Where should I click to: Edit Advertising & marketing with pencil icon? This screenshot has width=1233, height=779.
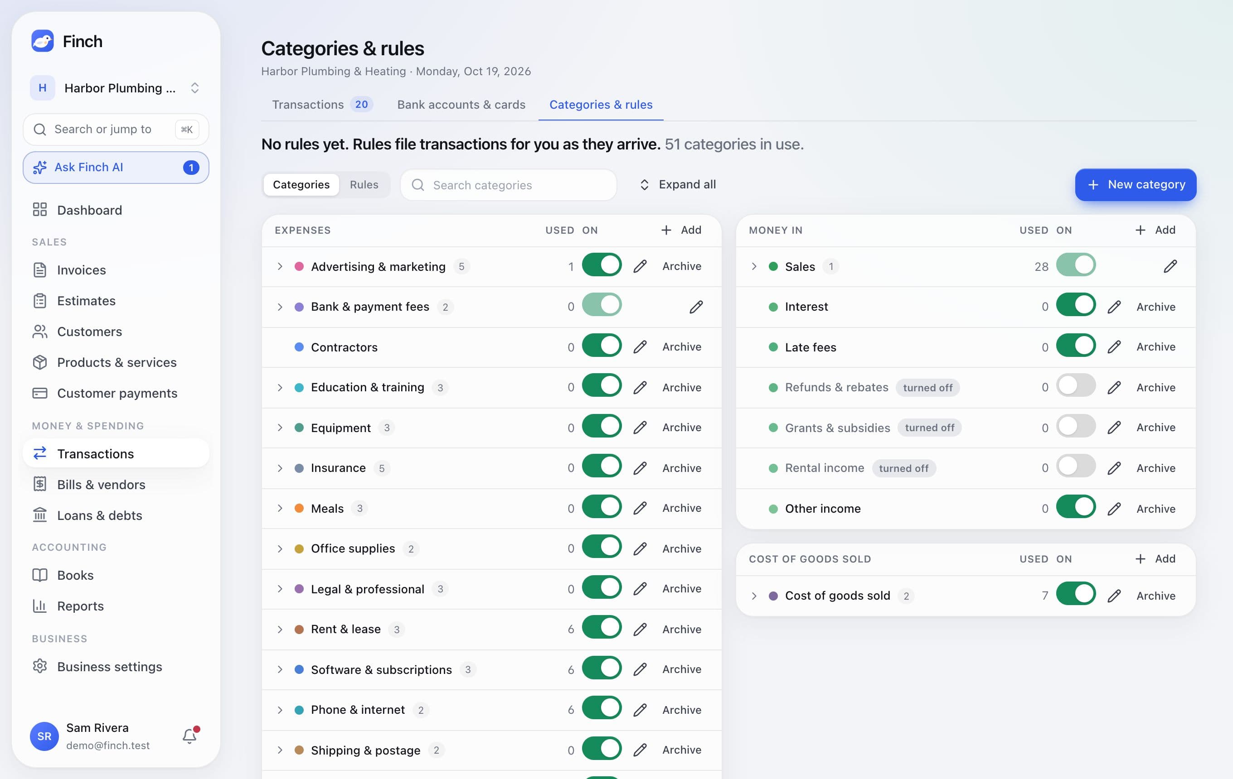pyautogui.click(x=640, y=266)
